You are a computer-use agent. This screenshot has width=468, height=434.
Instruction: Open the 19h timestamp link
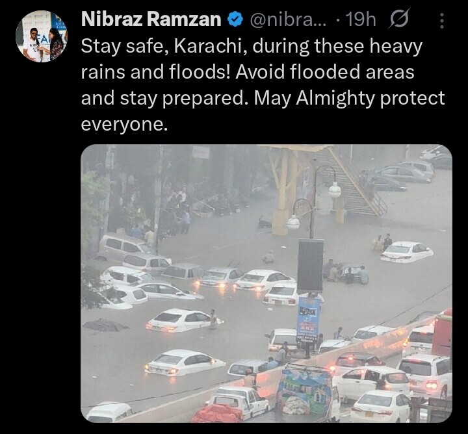360,19
